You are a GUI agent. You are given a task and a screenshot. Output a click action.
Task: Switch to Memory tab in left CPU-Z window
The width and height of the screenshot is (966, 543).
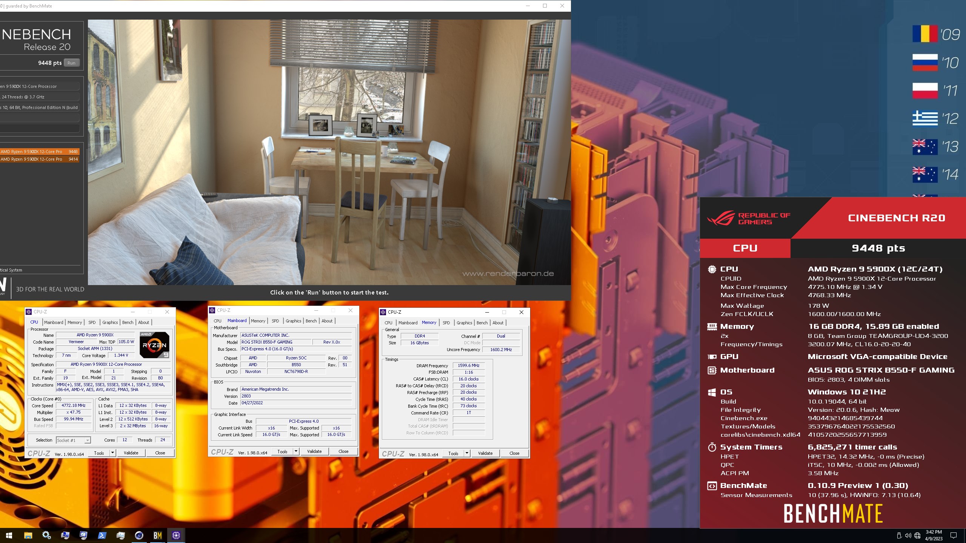(75, 322)
